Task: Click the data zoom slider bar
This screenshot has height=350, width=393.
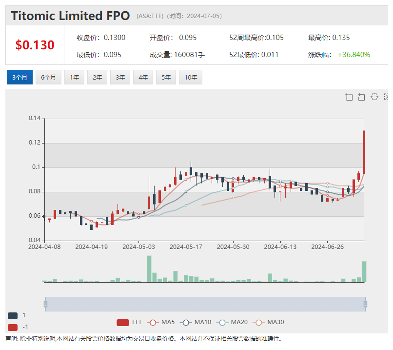Action: [x=205, y=304]
